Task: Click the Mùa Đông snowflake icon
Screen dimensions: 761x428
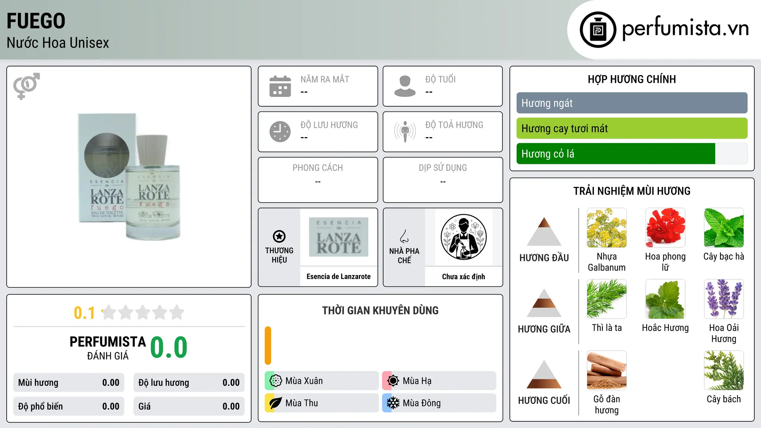Action: (x=393, y=403)
